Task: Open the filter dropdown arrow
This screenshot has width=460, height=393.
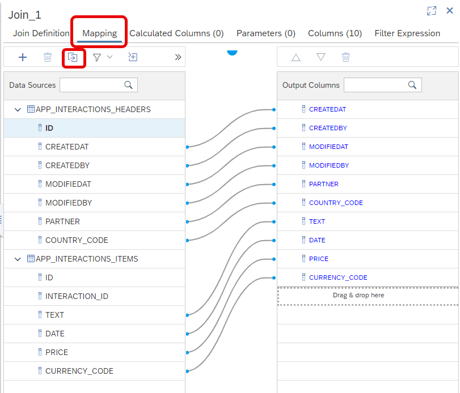Action: click(109, 57)
